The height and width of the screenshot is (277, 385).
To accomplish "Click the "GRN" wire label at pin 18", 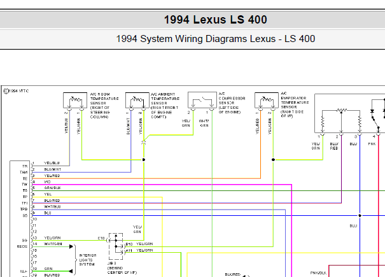I will [x=48, y=269].
